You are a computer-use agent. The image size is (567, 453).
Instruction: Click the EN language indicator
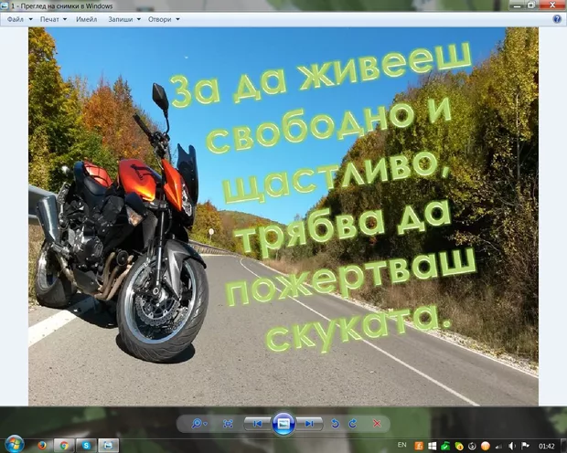(x=401, y=445)
